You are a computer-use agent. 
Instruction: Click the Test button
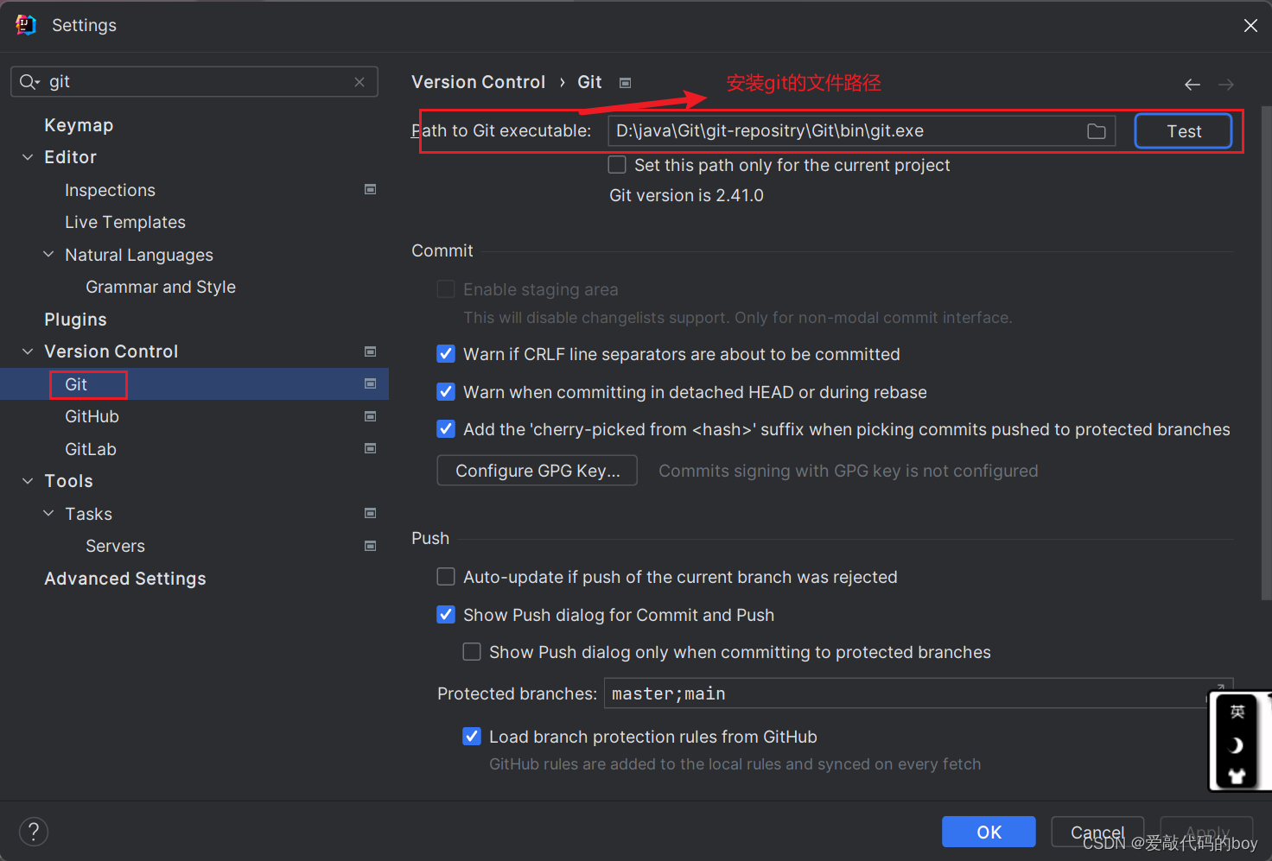(1182, 130)
